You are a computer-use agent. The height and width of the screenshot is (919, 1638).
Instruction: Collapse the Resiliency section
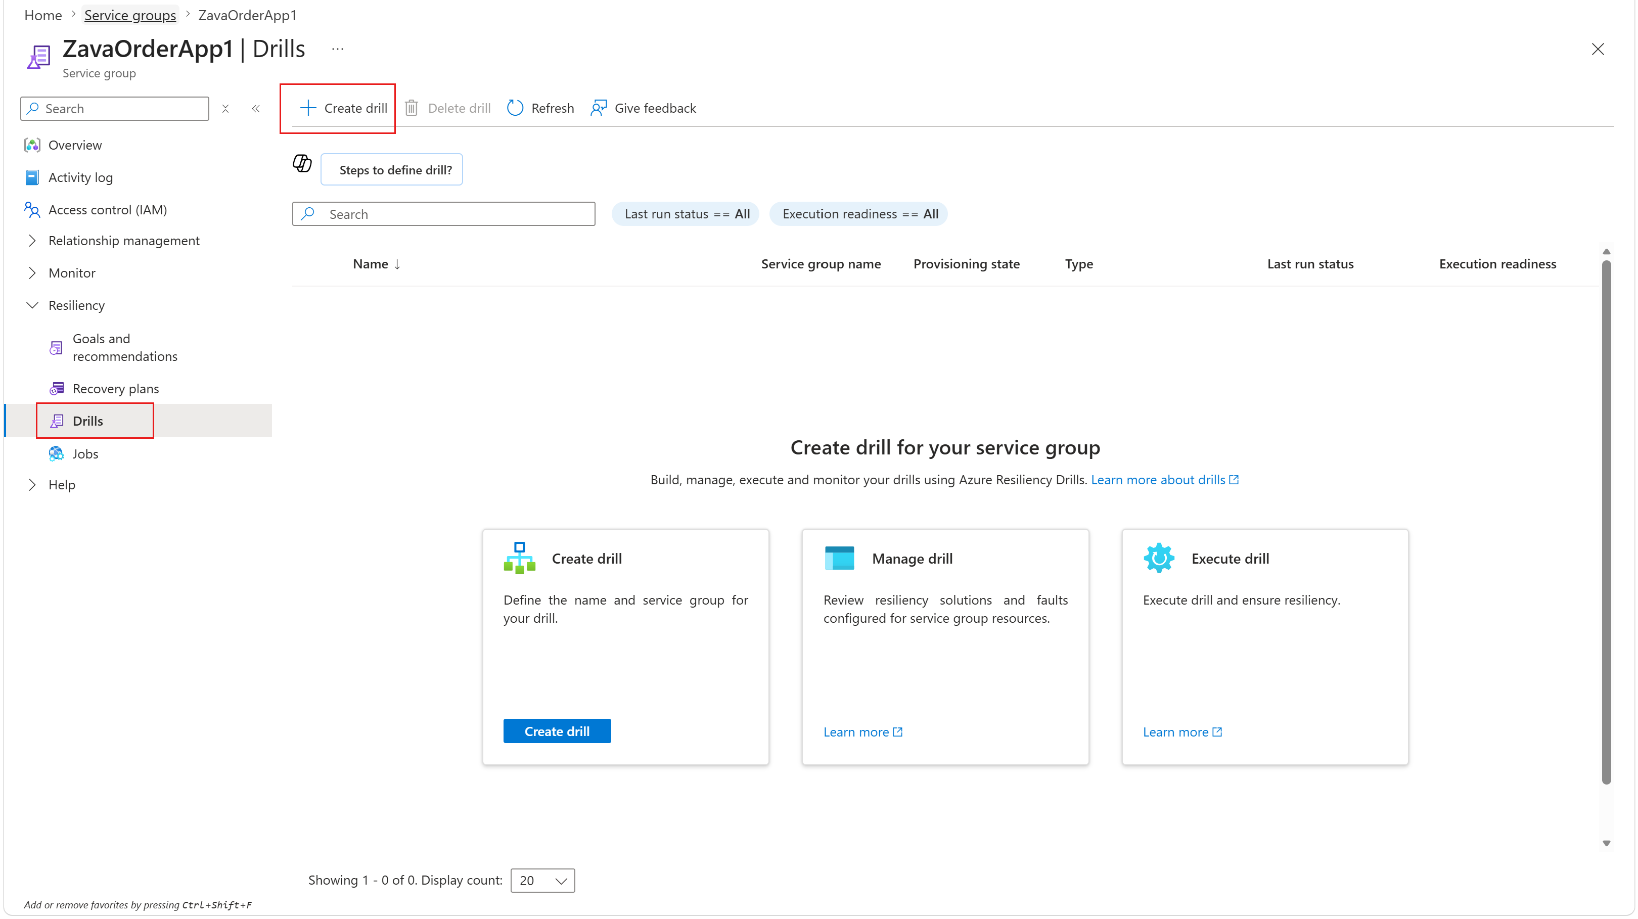pyautogui.click(x=32, y=305)
